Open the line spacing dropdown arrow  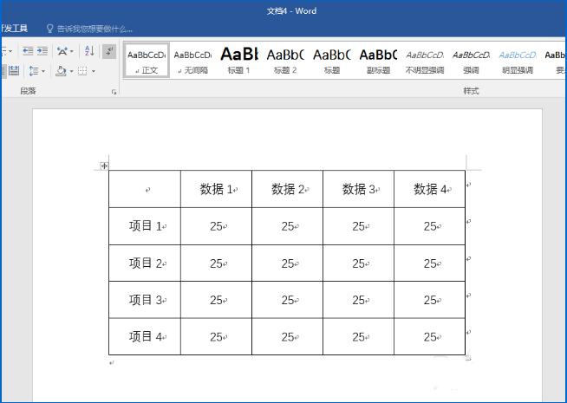tap(43, 71)
